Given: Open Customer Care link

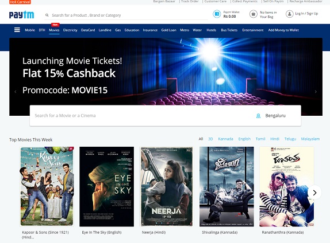Looking at the screenshot, I should pos(215,1).
